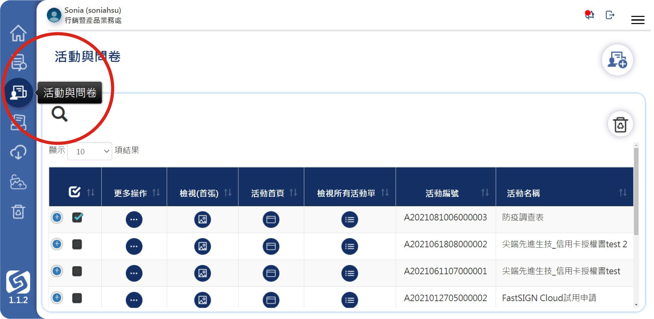The image size is (654, 319).
Task: Open the notifications icon with red dot
Action: [589, 15]
